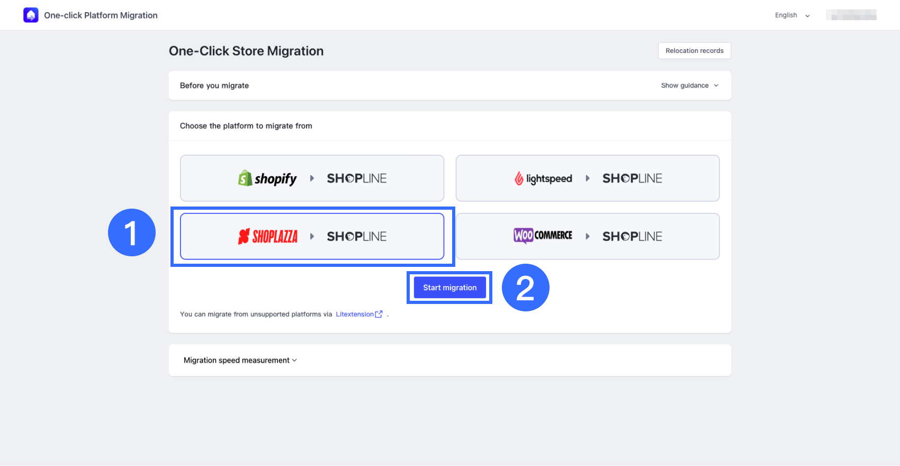Follow the Litextension link

[354, 314]
